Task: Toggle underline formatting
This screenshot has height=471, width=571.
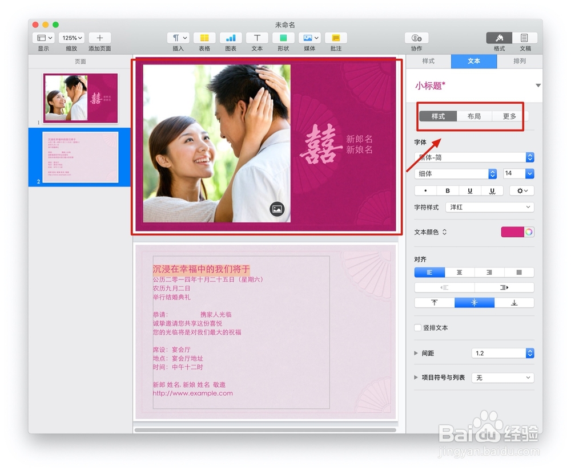Action: 471,190
